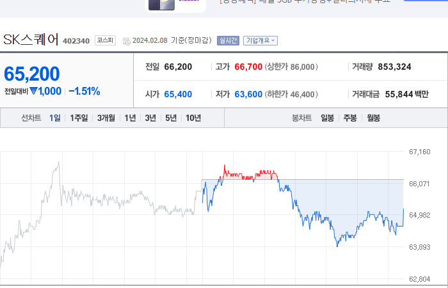448x288 pixels.
Task: Click the 저가 value 63,600
Action: [x=248, y=94]
